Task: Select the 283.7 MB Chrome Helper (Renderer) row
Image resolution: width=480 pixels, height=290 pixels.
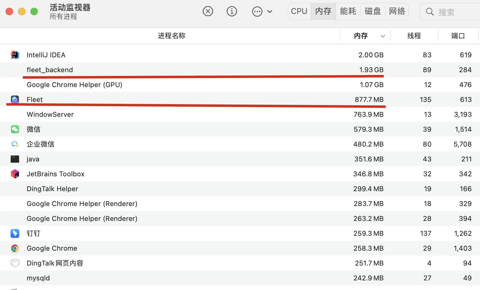Action: 240,204
